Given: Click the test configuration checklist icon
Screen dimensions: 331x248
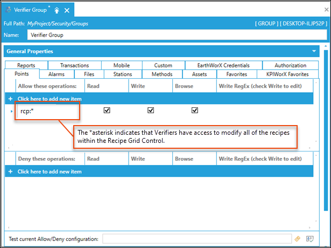Looking at the screenshot, I should 310,239.
